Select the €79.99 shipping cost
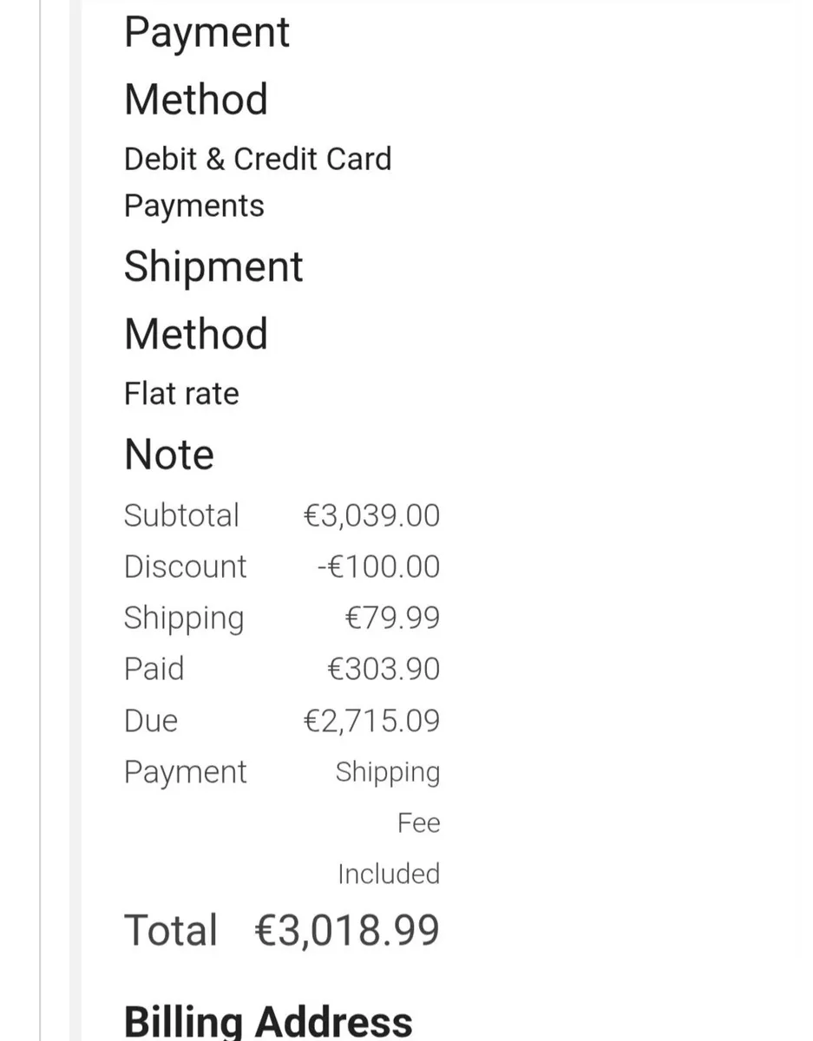Viewport: 813px width, 1041px height. pos(392,619)
